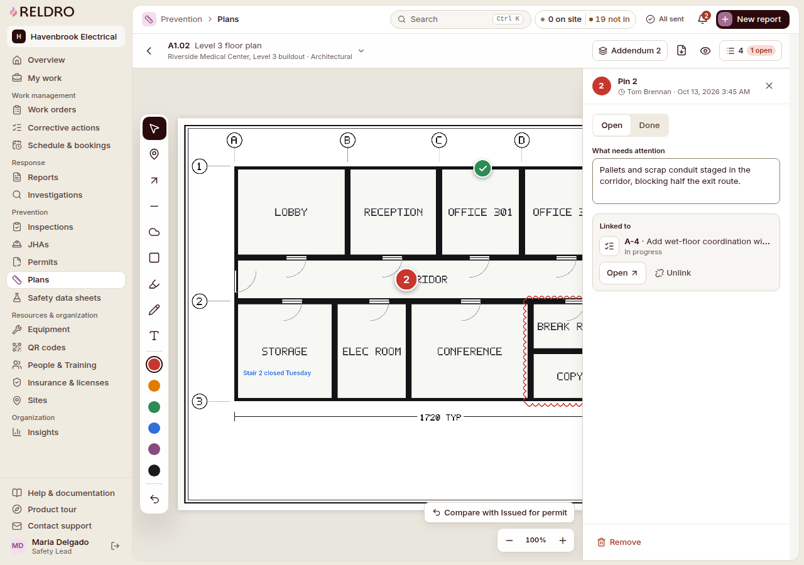This screenshot has height=565, width=804.
Task: Open Work orders
Action: click(x=66, y=110)
